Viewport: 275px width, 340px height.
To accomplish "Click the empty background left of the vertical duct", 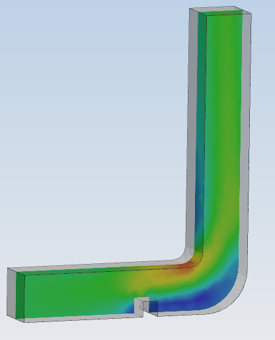I will pyautogui.click(x=93, y=132).
